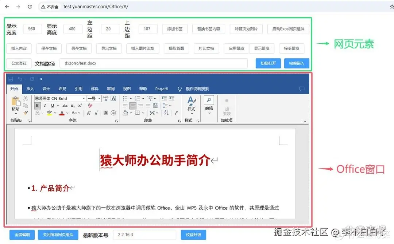Click the Strikethrough icon in the Font group
Screen dimensions: 394x244
click(65, 105)
